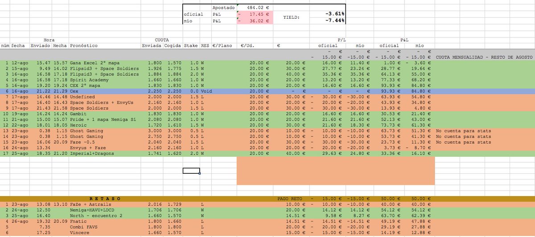
Task: Select the Pronóstico column header
Action: [x=83, y=45]
